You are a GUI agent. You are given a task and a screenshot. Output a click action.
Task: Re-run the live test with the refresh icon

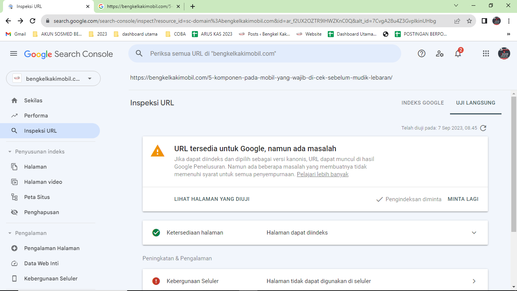(483, 128)
